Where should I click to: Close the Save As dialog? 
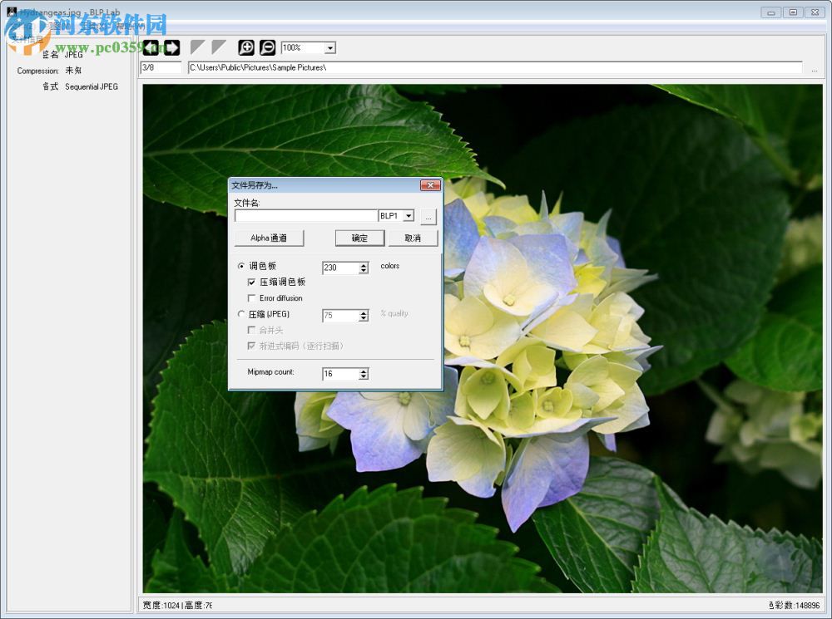(431, 184)
